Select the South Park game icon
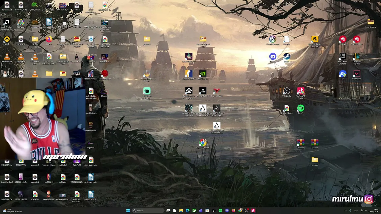 (189, 58)
